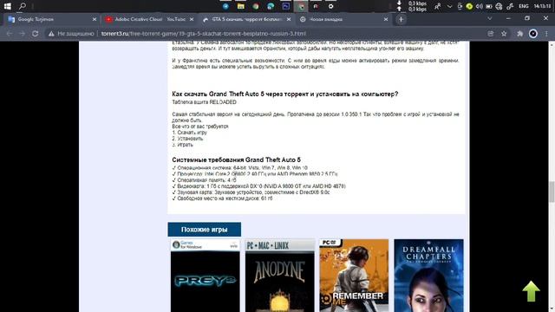The width and height of the screenshot is (555, 312).
Task: Open Telegram from the taskbar
Action: (x=225, y=6)
